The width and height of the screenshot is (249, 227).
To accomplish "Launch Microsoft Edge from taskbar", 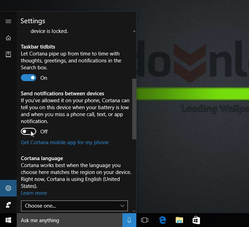I will tap(162, 220).
